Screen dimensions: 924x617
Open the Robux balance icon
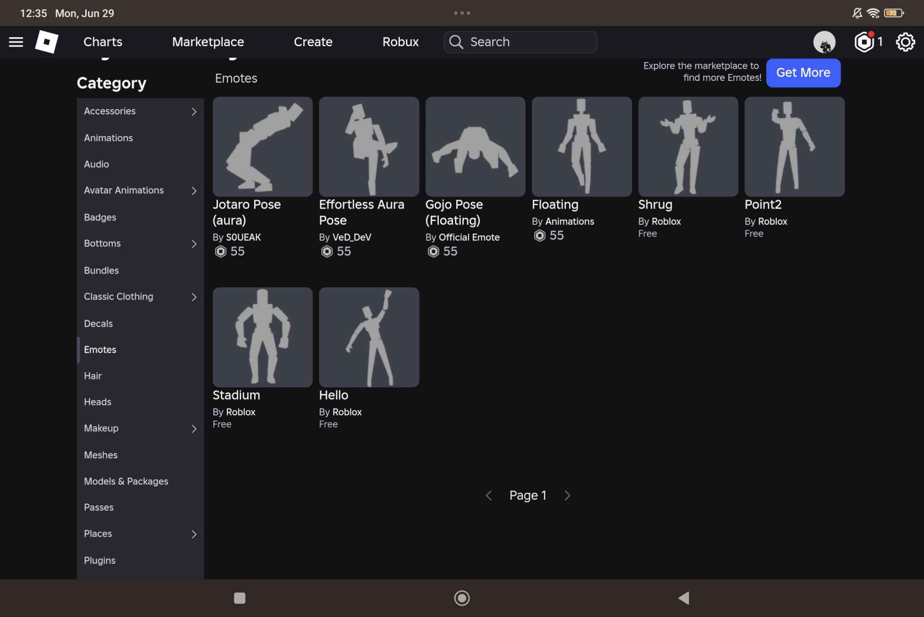coord(864,42)
